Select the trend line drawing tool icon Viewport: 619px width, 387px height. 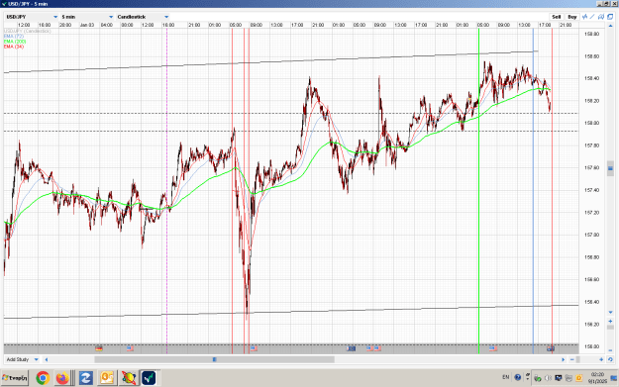click(x=592, y=17)
